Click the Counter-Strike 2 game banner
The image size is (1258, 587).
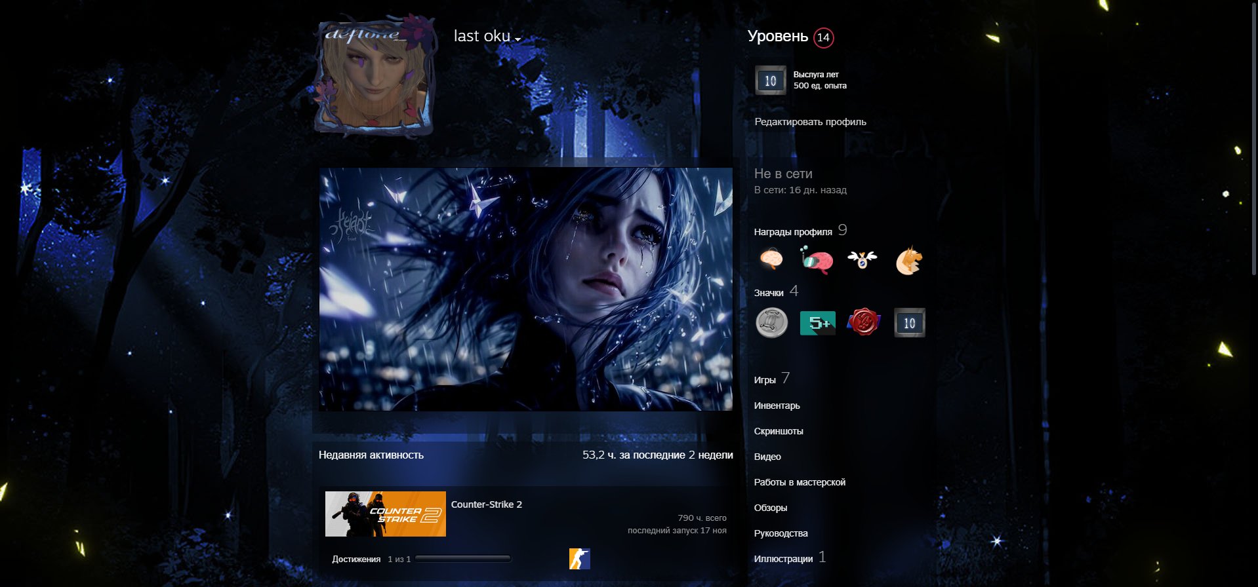[386, 514]
